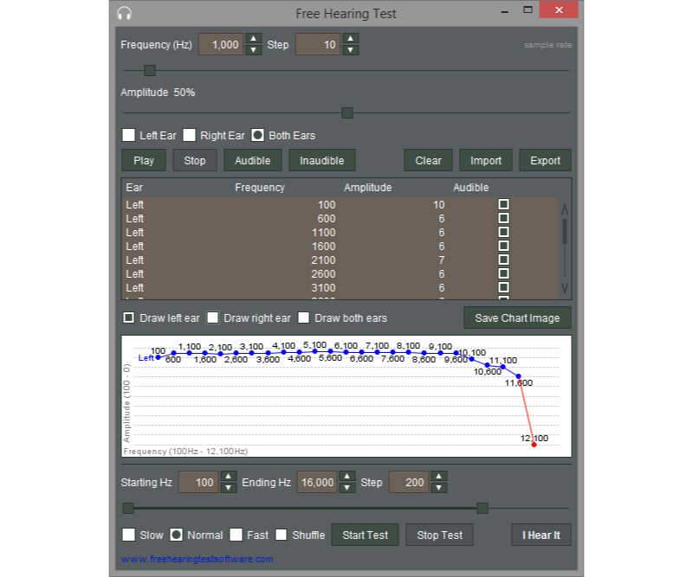Click the Play button

click(144, 160)
